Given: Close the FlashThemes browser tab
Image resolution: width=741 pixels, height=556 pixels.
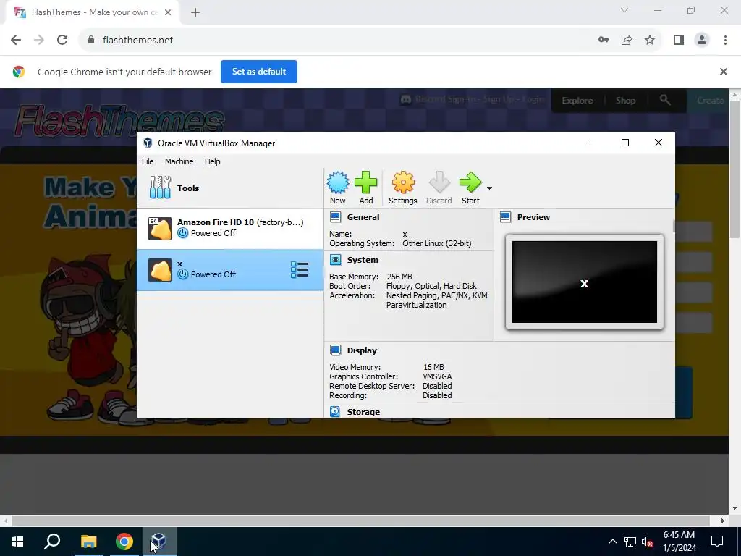Looking at the screenshot, I should point(168,13).
